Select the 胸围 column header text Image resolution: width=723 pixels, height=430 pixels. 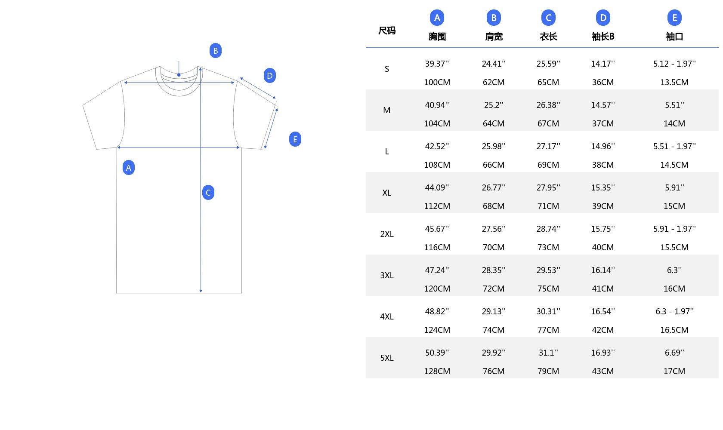click(x=437, y=37)
